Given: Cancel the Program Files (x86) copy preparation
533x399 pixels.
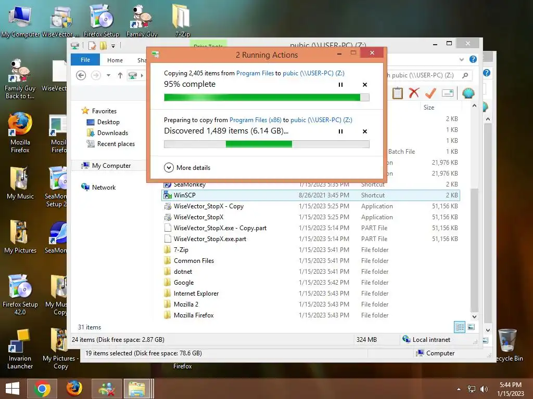Looking at the screenshot, I should (365, 131).
